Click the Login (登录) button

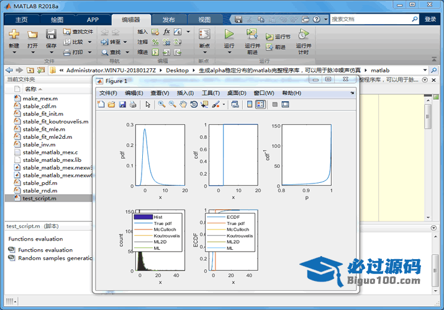tap(430, 19)
